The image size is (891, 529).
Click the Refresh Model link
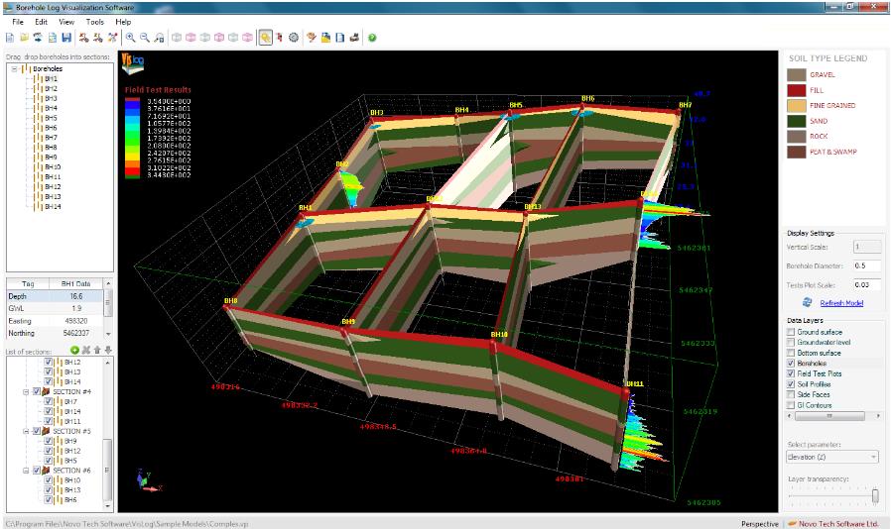click(840, 302)
